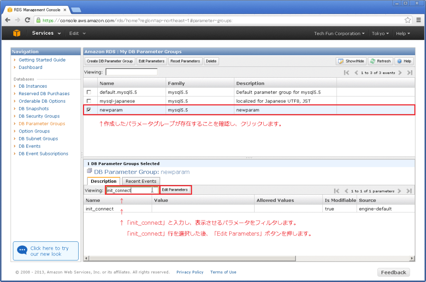Jump to first page of parameters list
The height and width of the screenshot is (282, 426).
337,191
